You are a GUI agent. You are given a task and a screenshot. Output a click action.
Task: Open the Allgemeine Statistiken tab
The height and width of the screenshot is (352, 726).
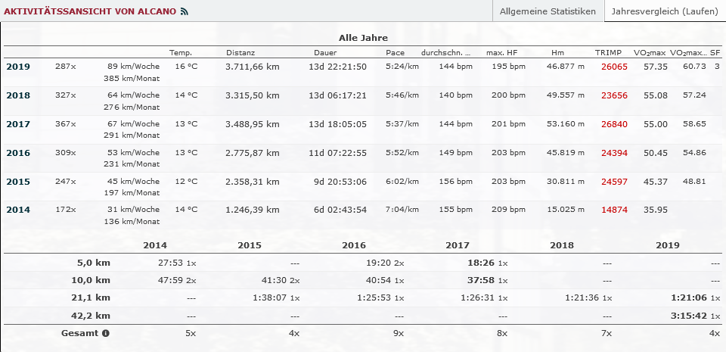pyautogui.click(x=548, y=12)
